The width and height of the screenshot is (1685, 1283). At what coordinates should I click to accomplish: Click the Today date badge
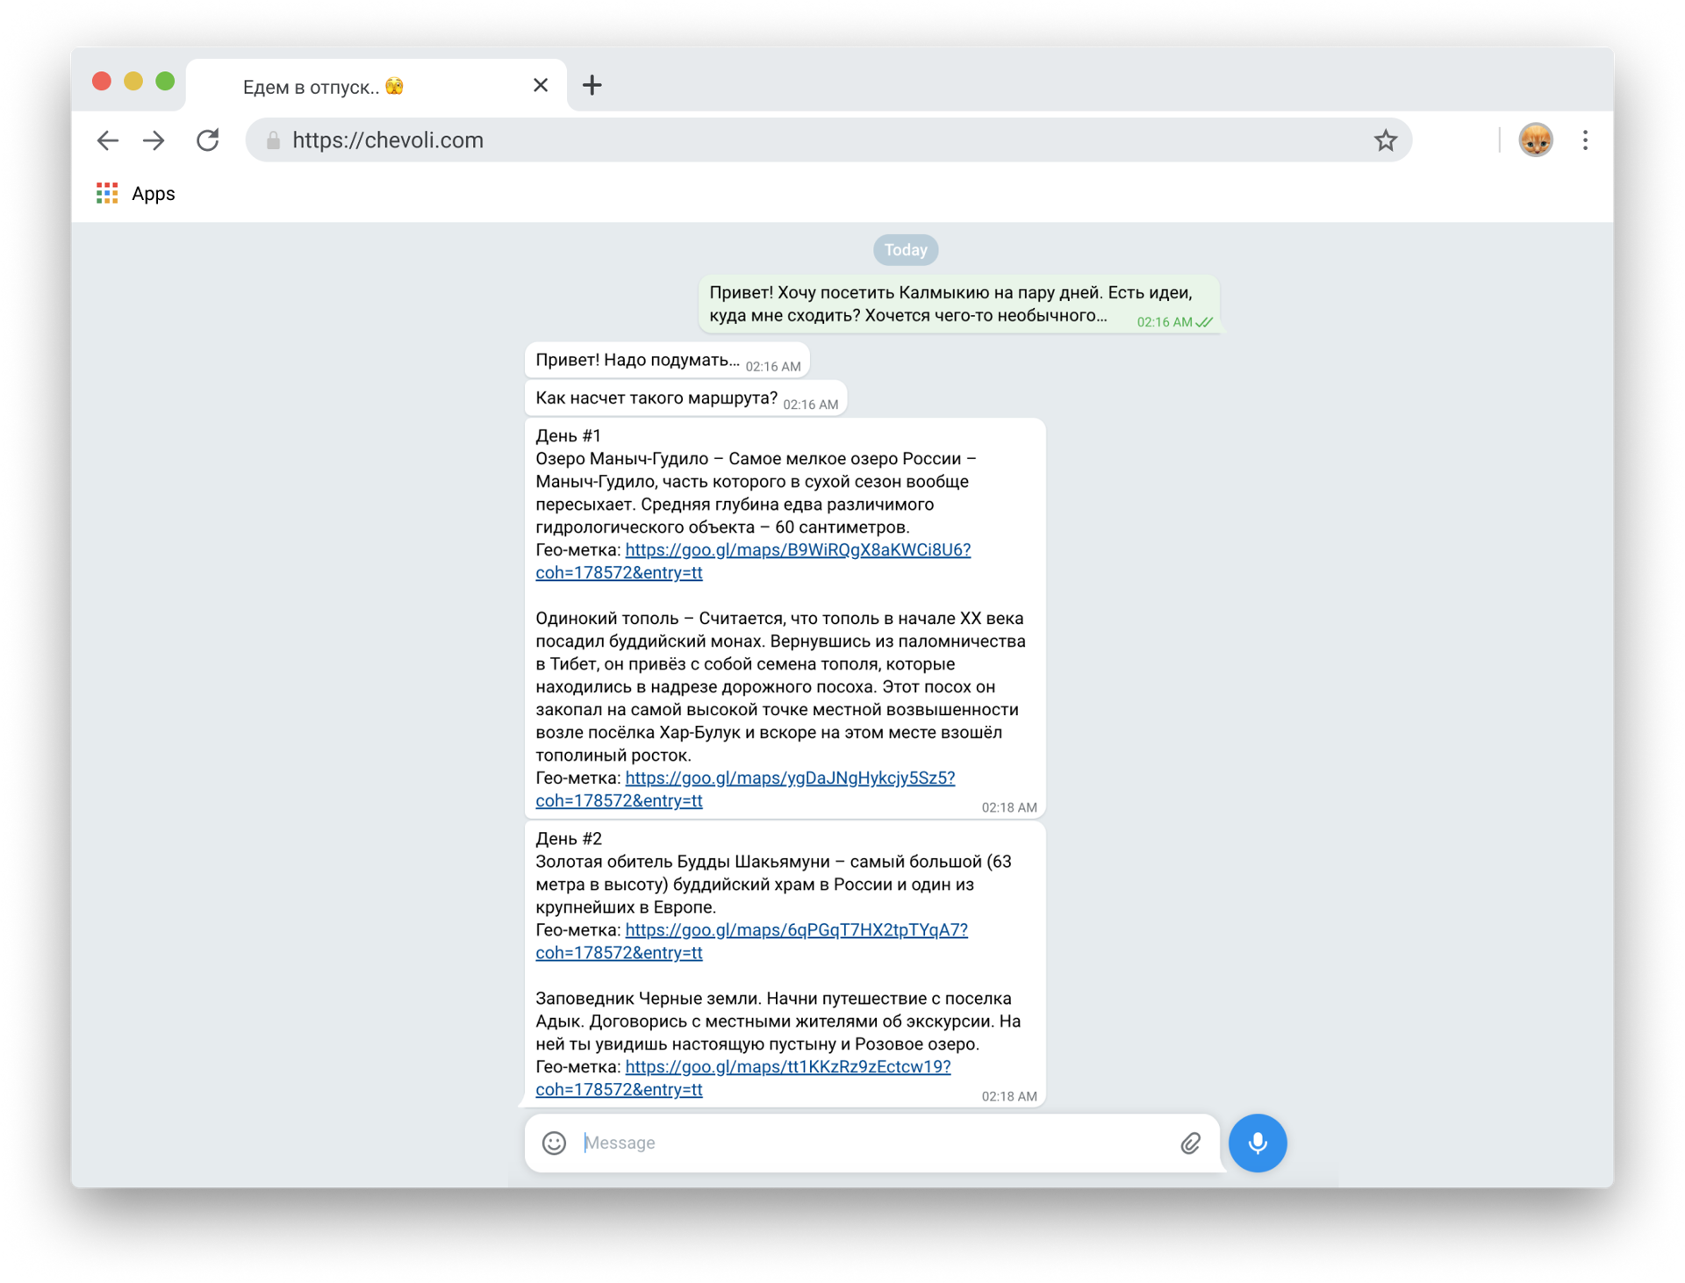[906, 250]
